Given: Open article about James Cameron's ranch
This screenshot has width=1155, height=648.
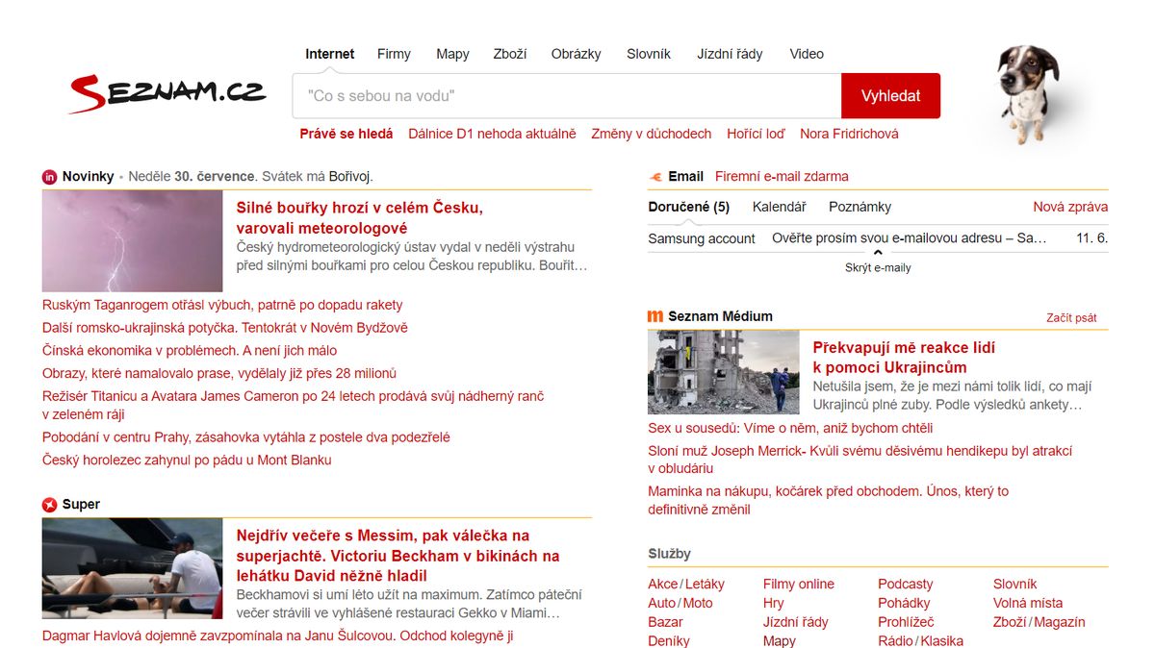Looking at the screenshot, I should [x=293, y=406].
